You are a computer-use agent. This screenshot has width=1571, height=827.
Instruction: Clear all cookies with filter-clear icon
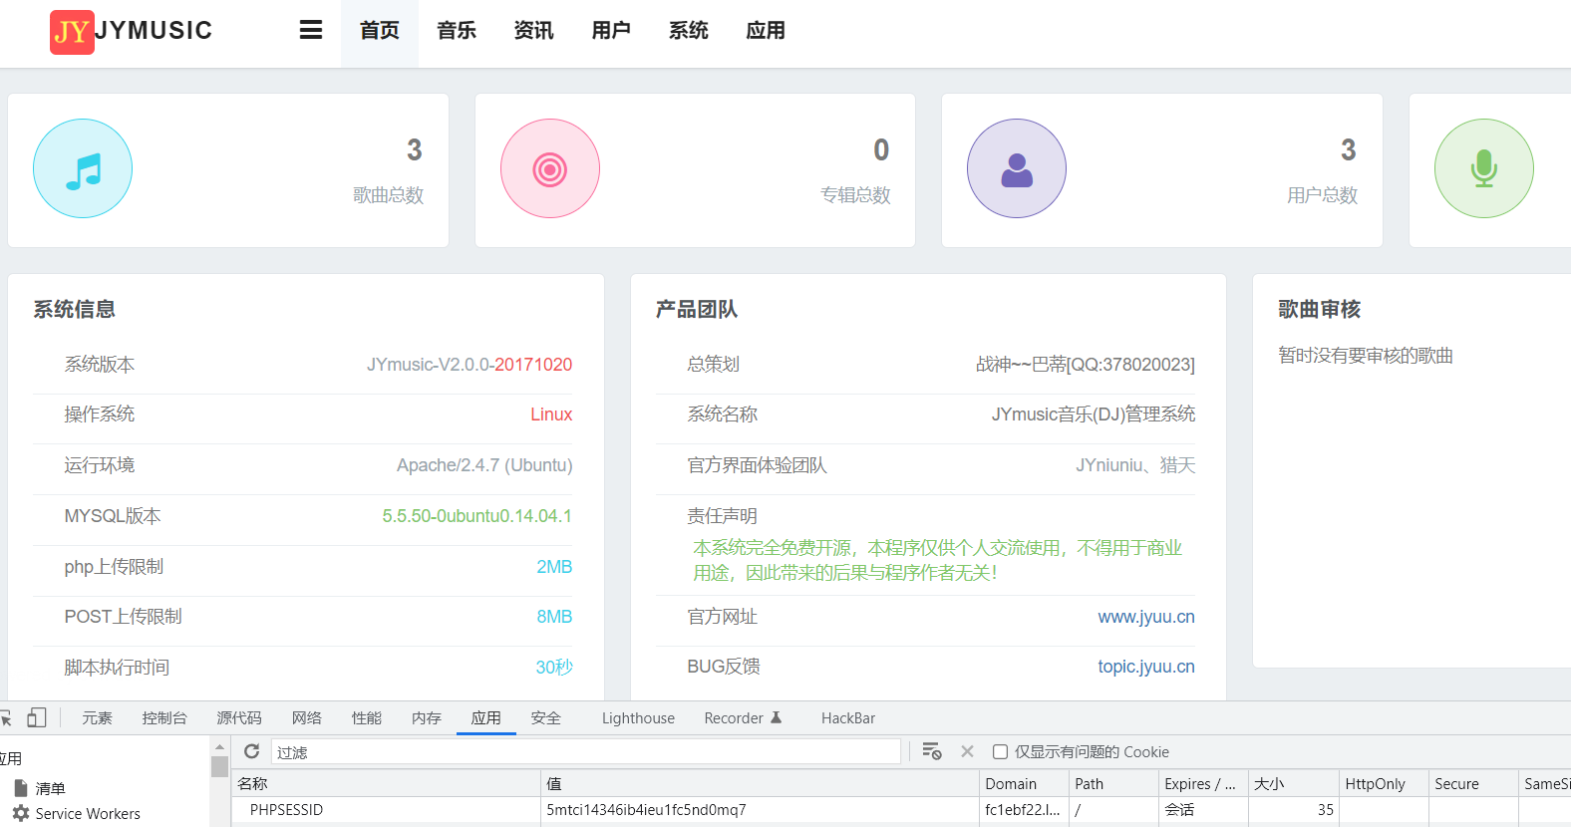(932, 751)
